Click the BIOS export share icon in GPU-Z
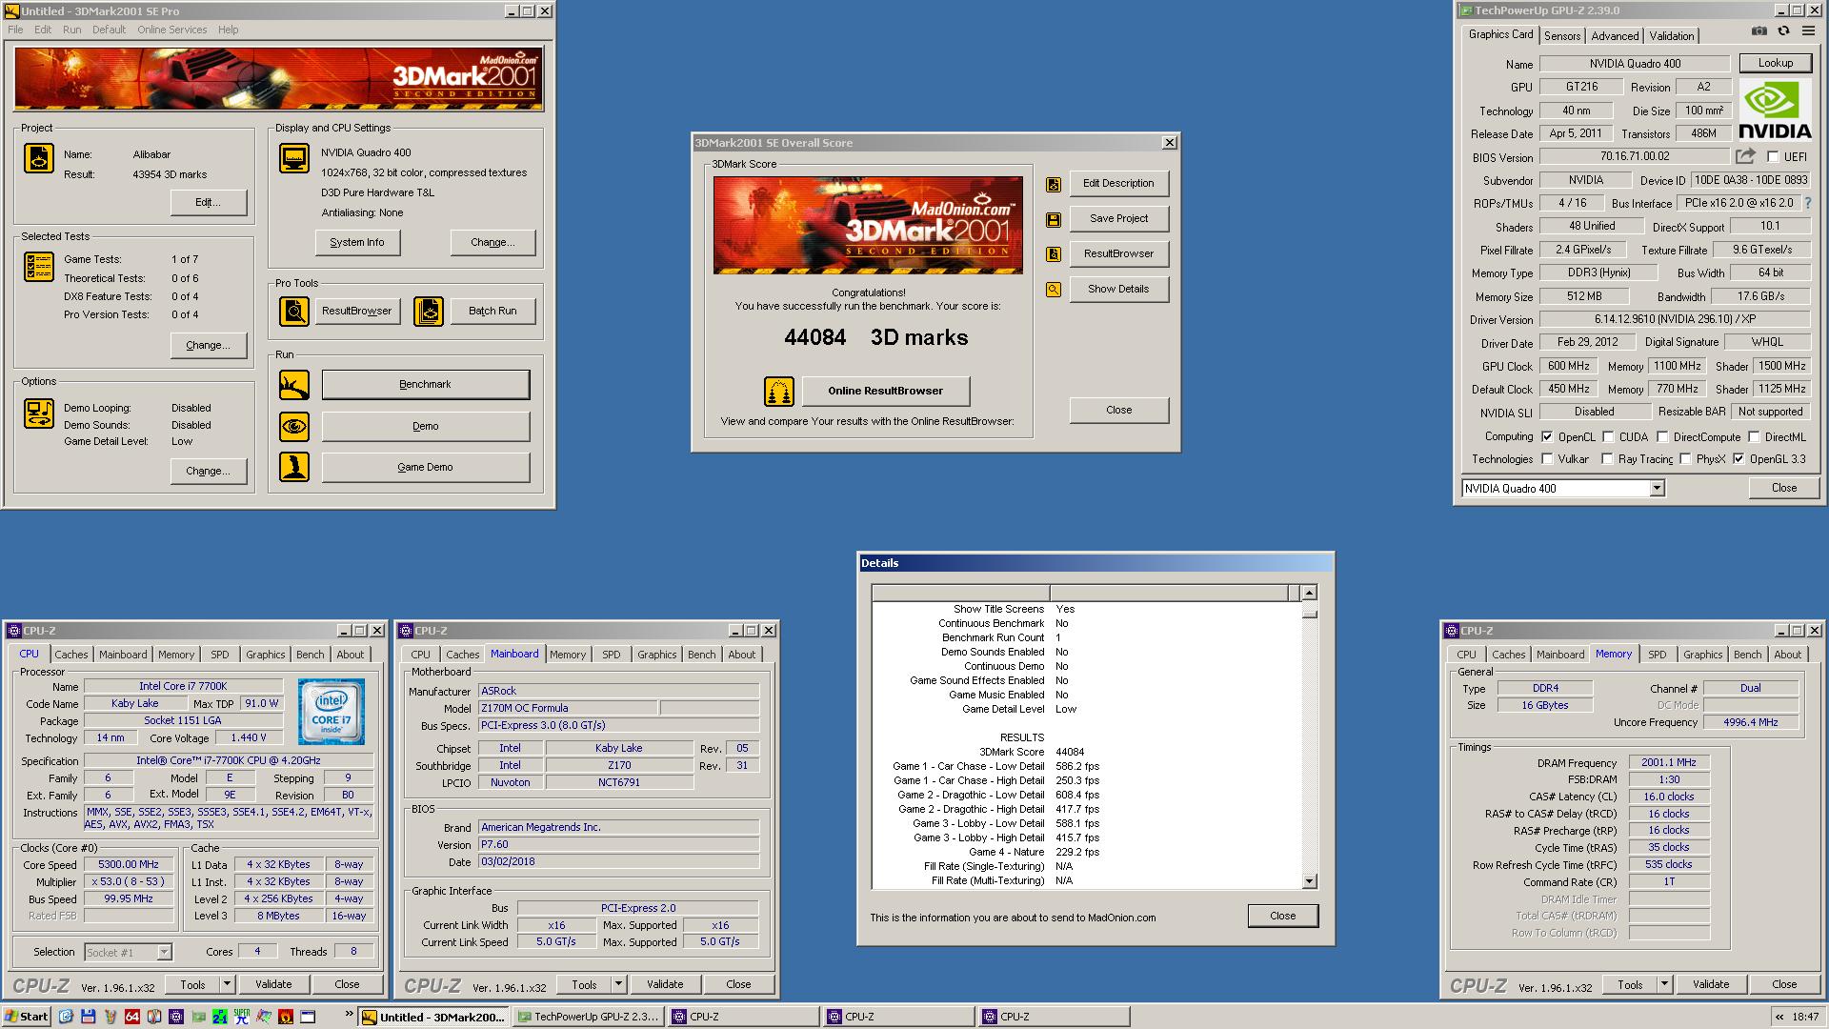The width and height of the screenshot is (1829, 1029). click(1745, 156)
